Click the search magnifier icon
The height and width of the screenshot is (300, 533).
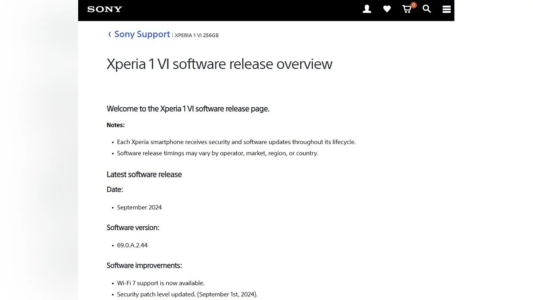point(427,9)
